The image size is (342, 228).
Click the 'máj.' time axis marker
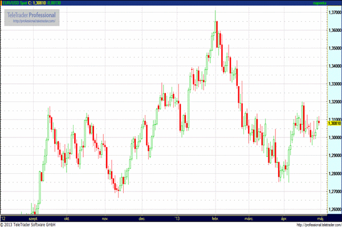[x=320, y=218]
